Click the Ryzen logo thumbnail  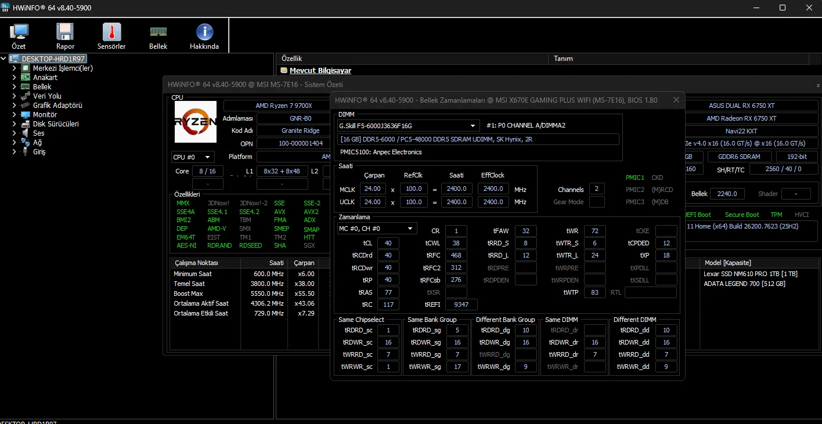196,122
